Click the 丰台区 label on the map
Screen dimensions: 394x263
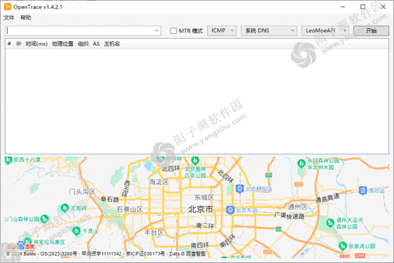[154, 232]
